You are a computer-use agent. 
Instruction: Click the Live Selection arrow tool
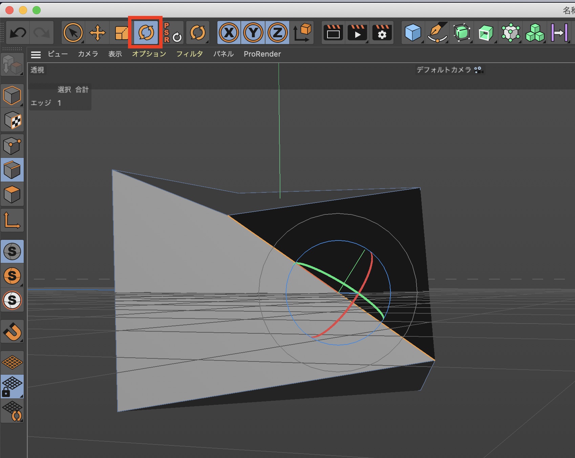point(73,33)
